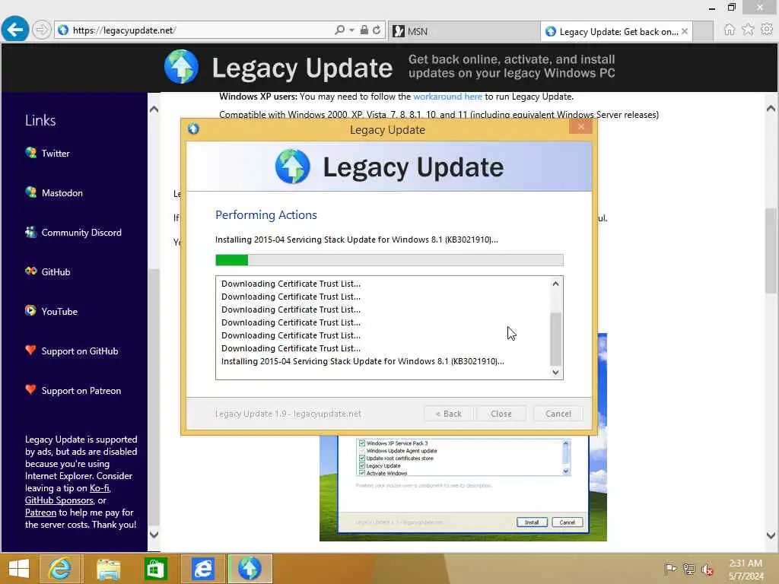Click the 'Legacy Update 1.9 - legacyupdate.net' footer text
This screenshot has width=779, height=584.
(288, 414)
